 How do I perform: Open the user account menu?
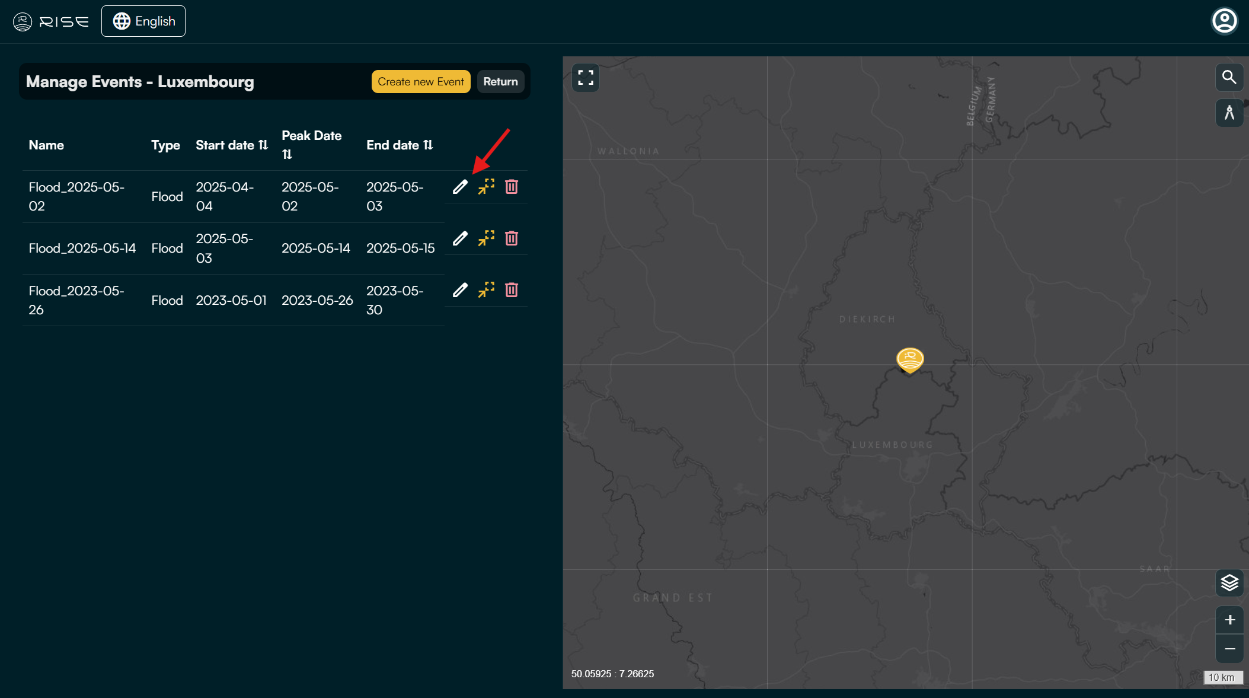[1224, 21]
